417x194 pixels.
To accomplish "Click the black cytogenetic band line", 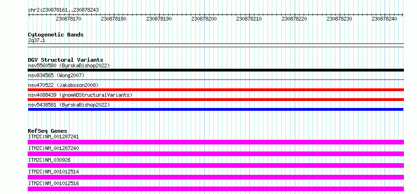I will (216, 45).
